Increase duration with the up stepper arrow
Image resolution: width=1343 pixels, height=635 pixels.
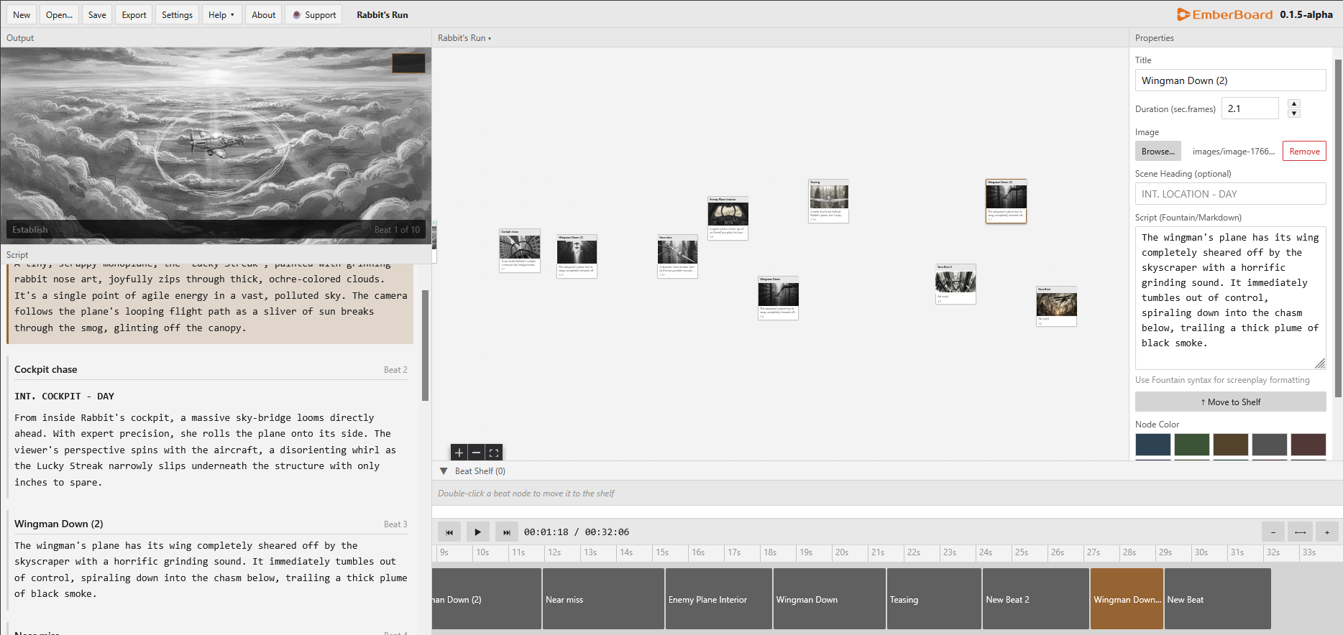click(1294, 103)
